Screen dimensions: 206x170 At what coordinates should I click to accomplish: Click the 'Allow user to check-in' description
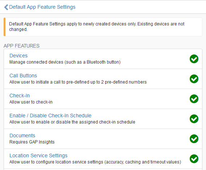(x=31, y=102)
